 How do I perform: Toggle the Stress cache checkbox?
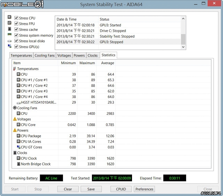click(16, 29)
